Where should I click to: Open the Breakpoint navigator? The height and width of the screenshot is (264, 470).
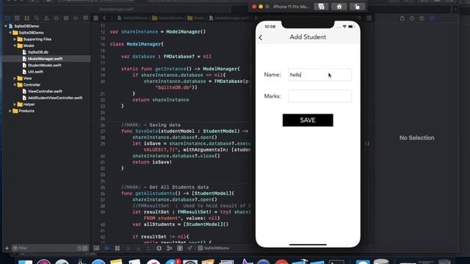(x=76, y=18)
